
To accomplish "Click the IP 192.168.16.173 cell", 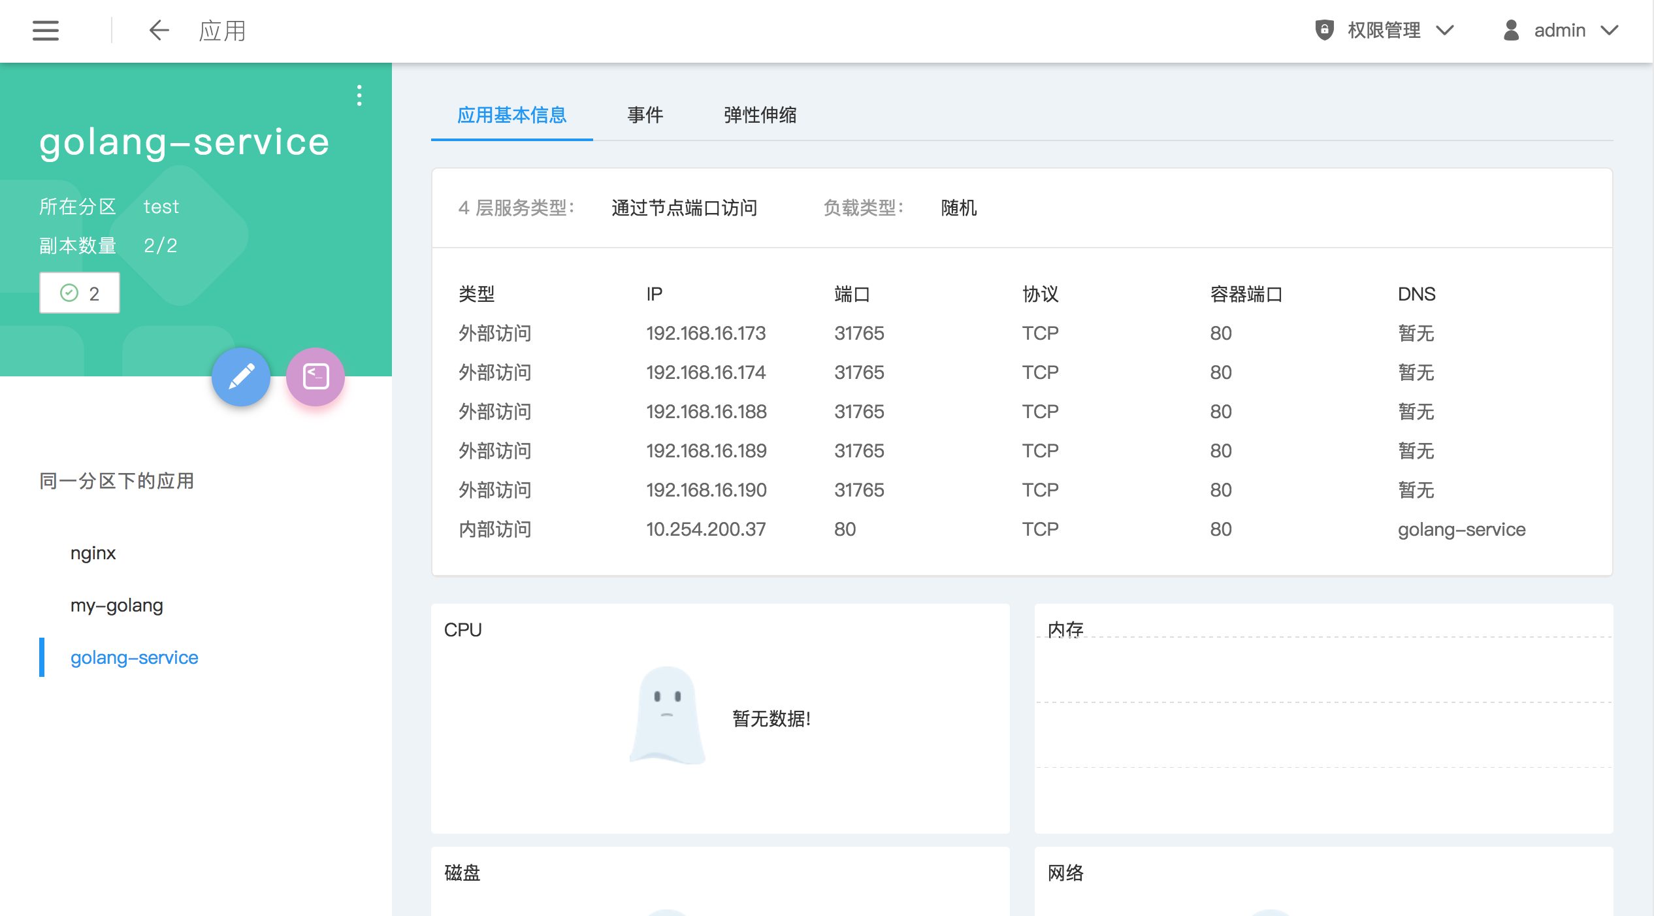I will click(705, 333).
